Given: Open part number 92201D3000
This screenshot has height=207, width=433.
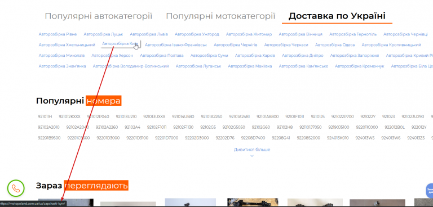Looking at the screenshot, I should pos(108,138).
